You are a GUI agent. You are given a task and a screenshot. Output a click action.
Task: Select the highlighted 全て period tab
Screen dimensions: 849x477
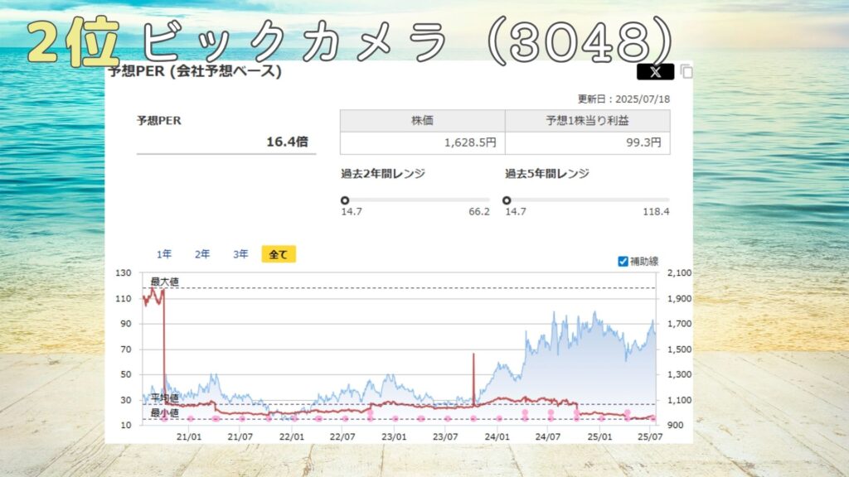click(279, 254)
